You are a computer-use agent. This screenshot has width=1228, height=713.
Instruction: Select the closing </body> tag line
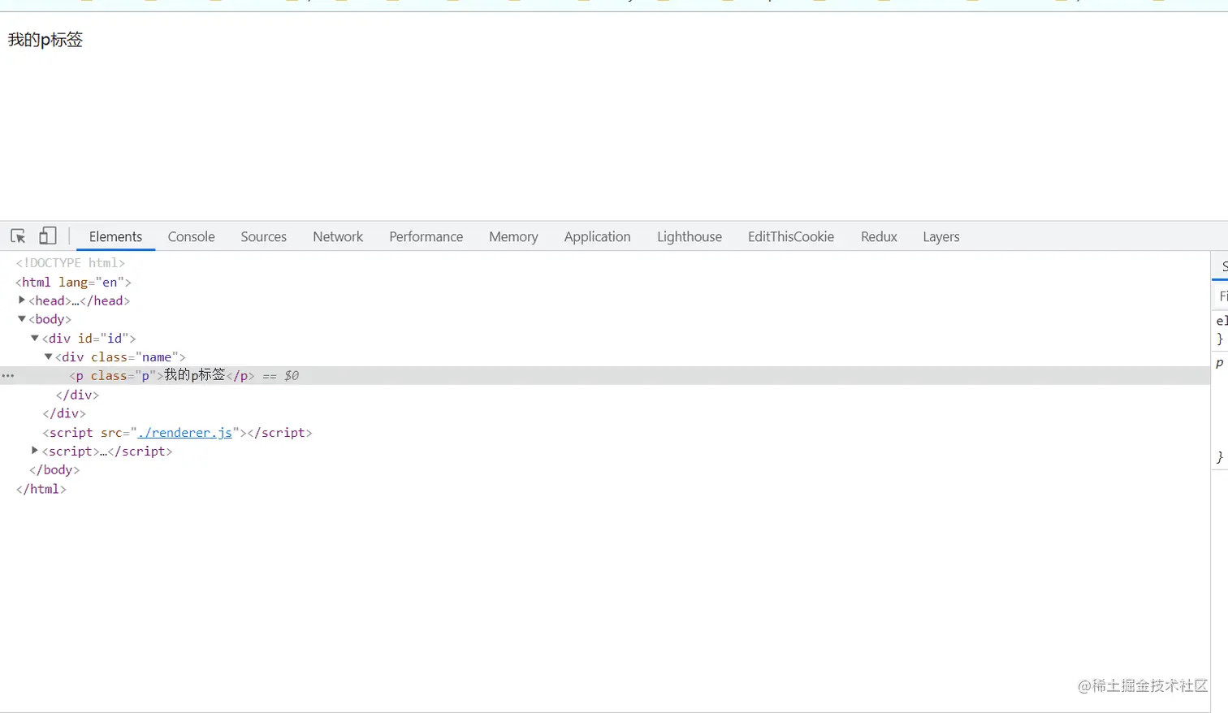tap(54, 469)
